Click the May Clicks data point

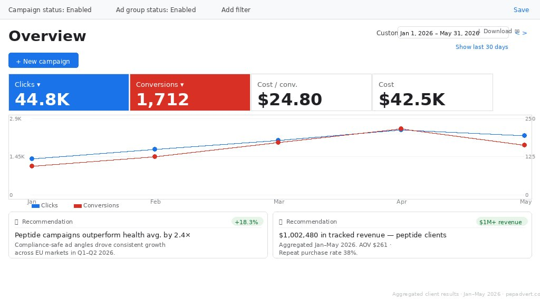(x=524, y=136)
